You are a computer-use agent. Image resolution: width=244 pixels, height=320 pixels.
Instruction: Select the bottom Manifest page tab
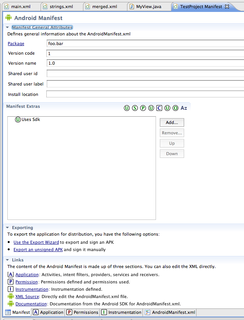(x=17, y=312)
